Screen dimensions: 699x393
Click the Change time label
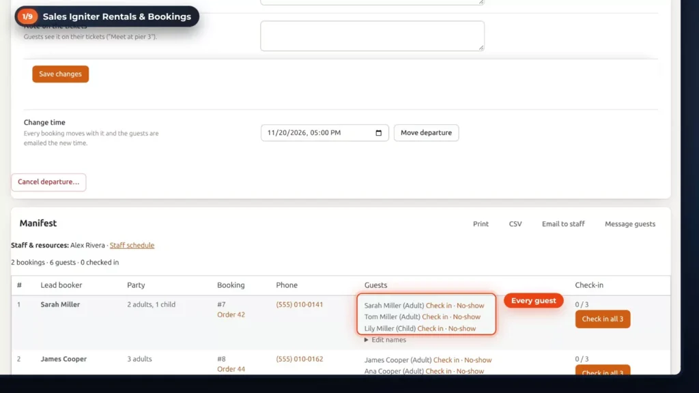(44, 122)
